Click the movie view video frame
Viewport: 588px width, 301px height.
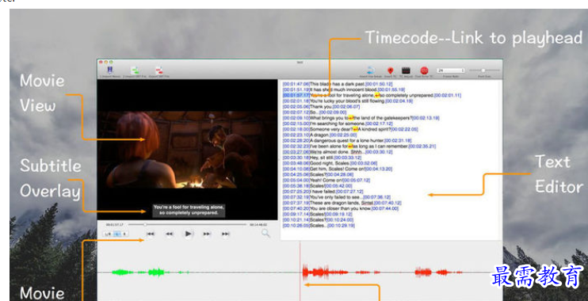pos(187,150)
